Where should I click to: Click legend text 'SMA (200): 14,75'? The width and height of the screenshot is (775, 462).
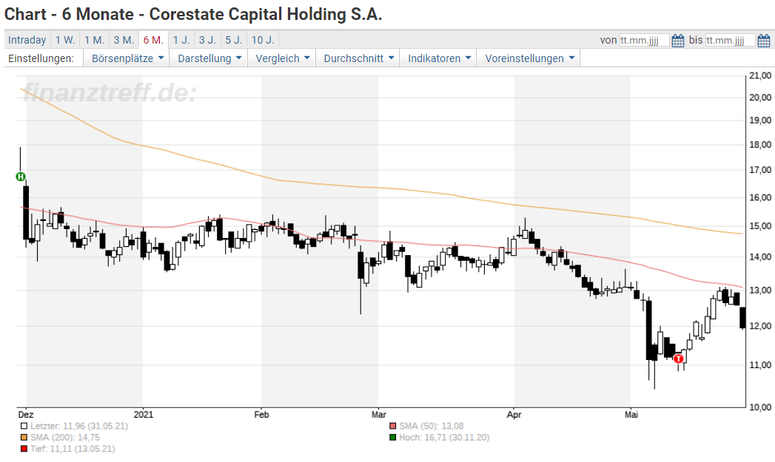click(64, 438)
